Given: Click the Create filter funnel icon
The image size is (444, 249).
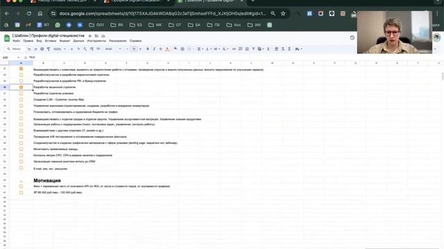Looking at the screenshot, I should tap(253, 49).
